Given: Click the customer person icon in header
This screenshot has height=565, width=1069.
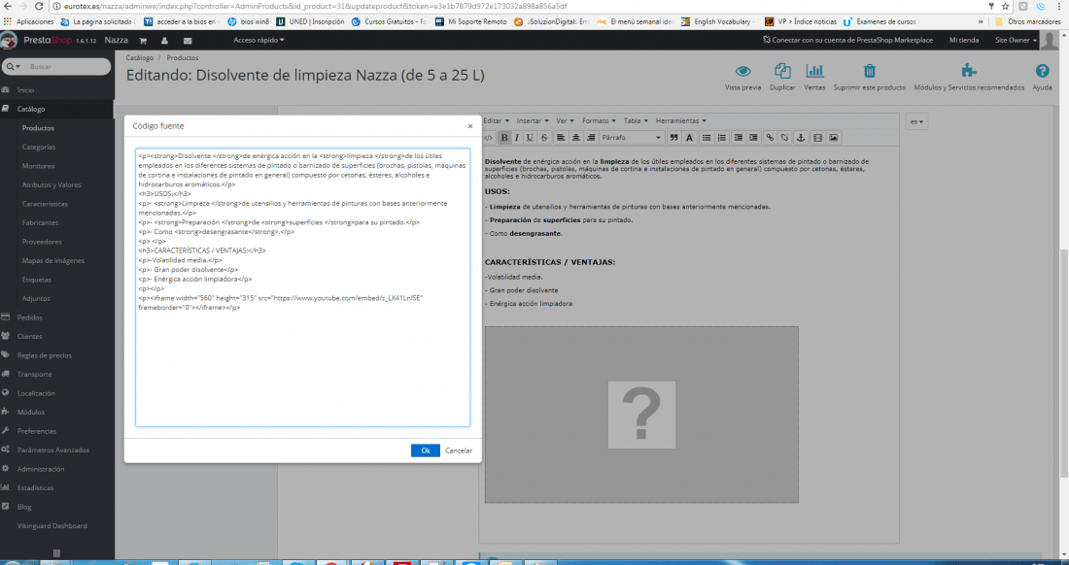Looking at the screenshot, I should point(165,40).
